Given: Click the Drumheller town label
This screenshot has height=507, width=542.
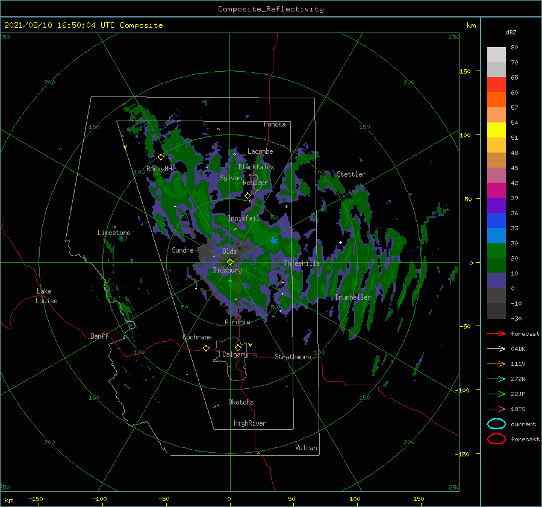Looking at the screenshot, I should [x=354, y=297].
